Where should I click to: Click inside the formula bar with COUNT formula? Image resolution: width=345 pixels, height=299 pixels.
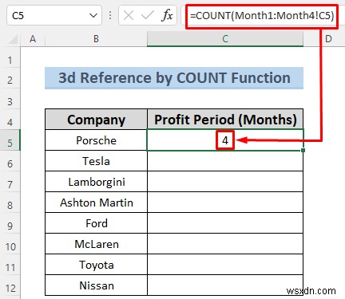click(262, 16)
